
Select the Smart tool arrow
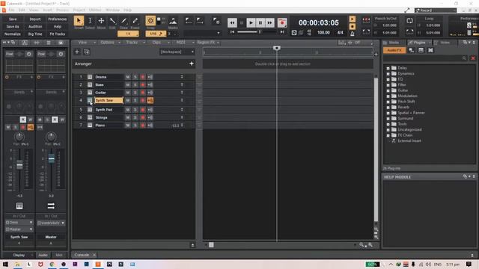(x=79, y=21)
